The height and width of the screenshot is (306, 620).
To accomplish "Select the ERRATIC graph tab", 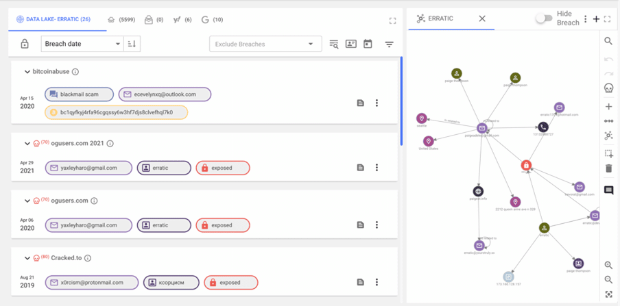I will pyautogui.click(x=436, y=18).
